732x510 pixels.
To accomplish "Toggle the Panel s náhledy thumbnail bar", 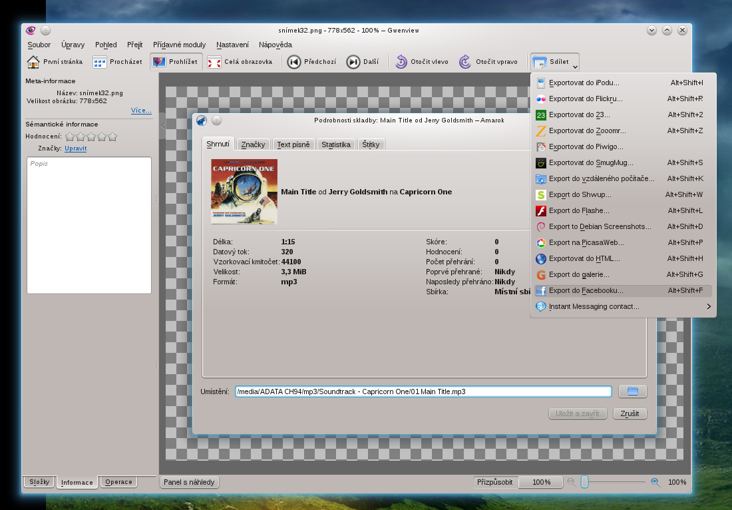I will point(190,482).
